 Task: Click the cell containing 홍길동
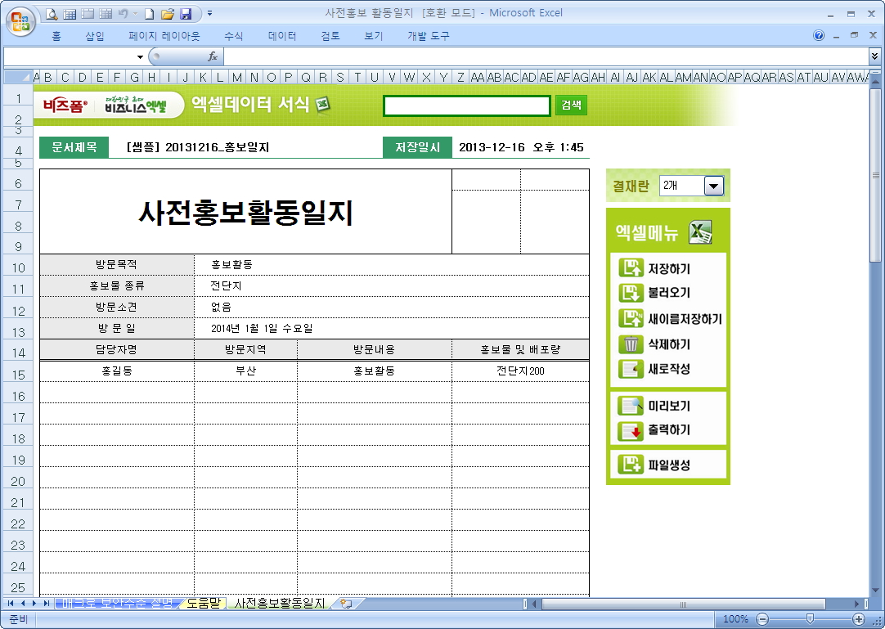[117, 371]
